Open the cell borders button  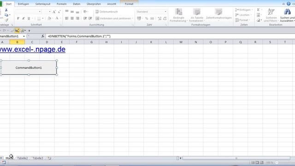click(x=39, y=18)
